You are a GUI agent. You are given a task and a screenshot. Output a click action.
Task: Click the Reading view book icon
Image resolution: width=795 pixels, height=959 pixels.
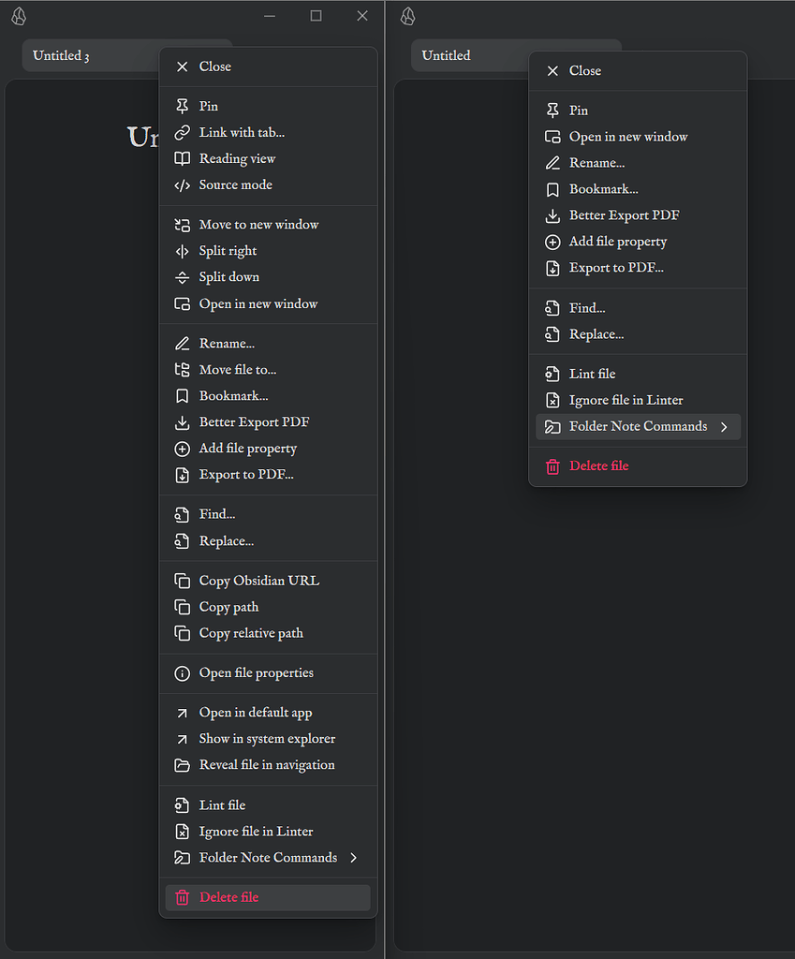click(x=183, y=159)
